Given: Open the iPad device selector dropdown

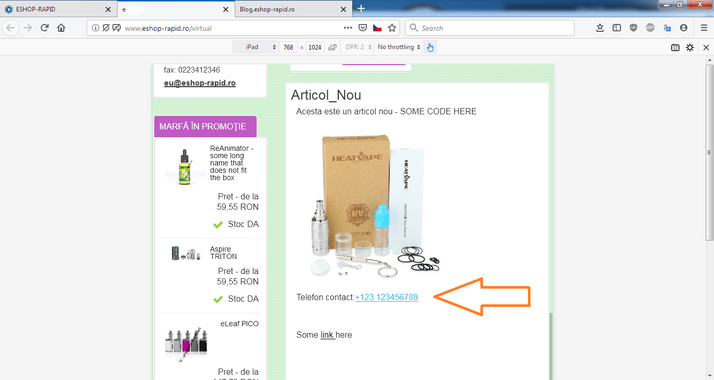Looking at the screenshot, I should 255,47.
